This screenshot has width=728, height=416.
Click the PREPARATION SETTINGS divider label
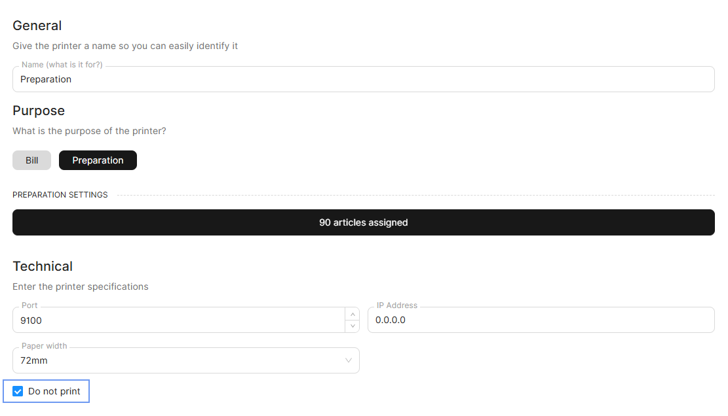(60, 195)
